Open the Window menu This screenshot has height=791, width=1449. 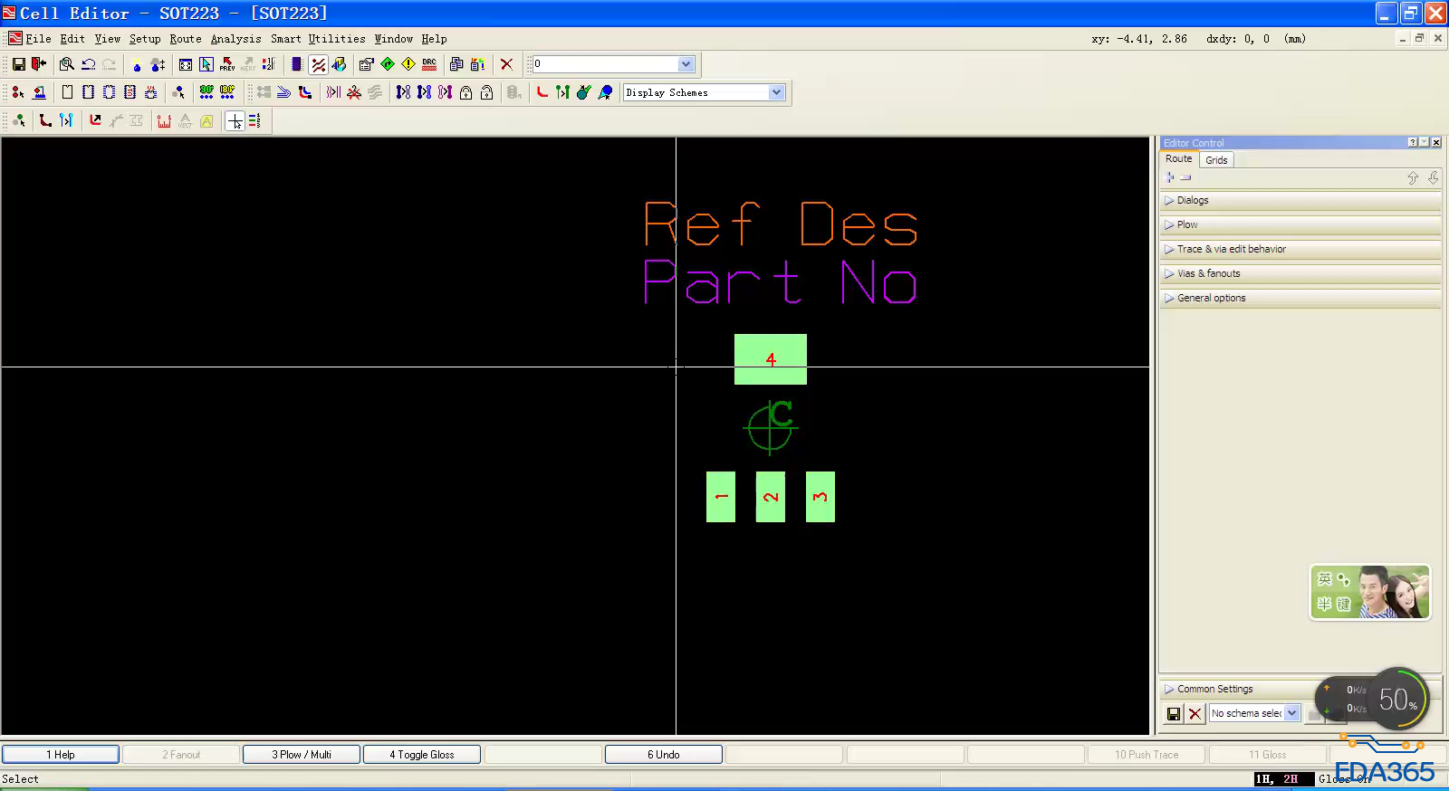394,39
